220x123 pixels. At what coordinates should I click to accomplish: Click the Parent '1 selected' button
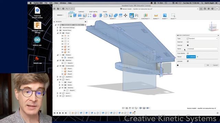(191, 57)
